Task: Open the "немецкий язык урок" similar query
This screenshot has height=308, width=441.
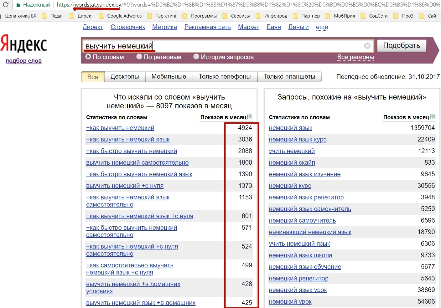Action: tap(298, 290)
